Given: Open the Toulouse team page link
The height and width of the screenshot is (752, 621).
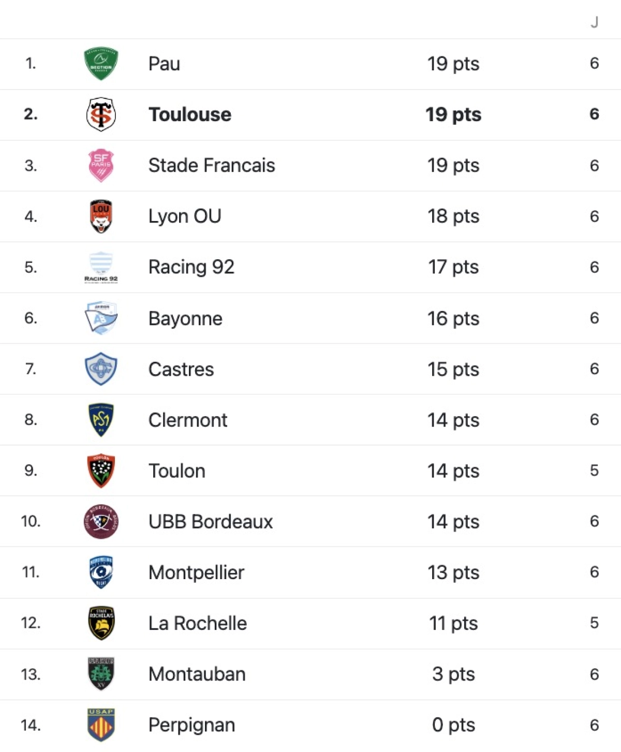Looking at the screenshot, I should pos(189,114).
